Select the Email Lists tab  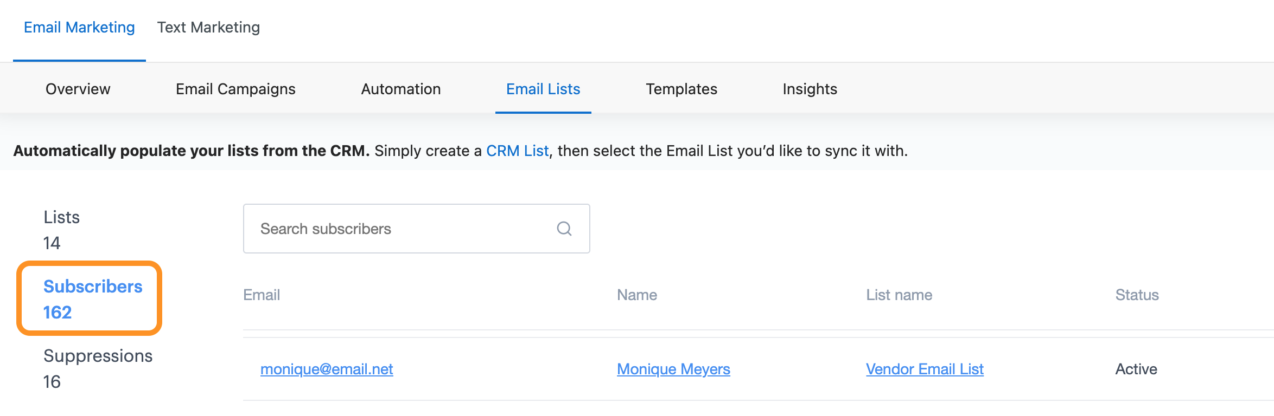(x=543, y=89)
